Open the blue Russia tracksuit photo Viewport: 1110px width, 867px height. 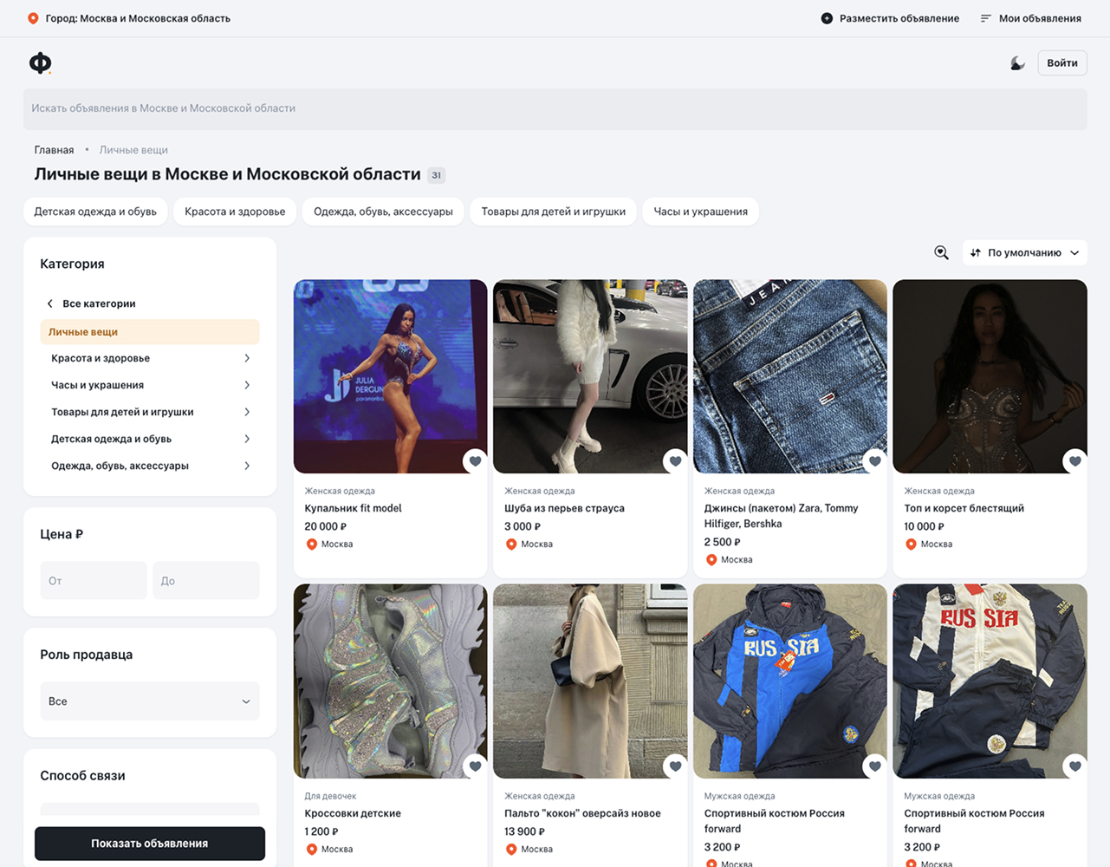[x=790, y=681]
